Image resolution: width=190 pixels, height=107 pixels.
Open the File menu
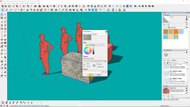[x=1, y=3]
